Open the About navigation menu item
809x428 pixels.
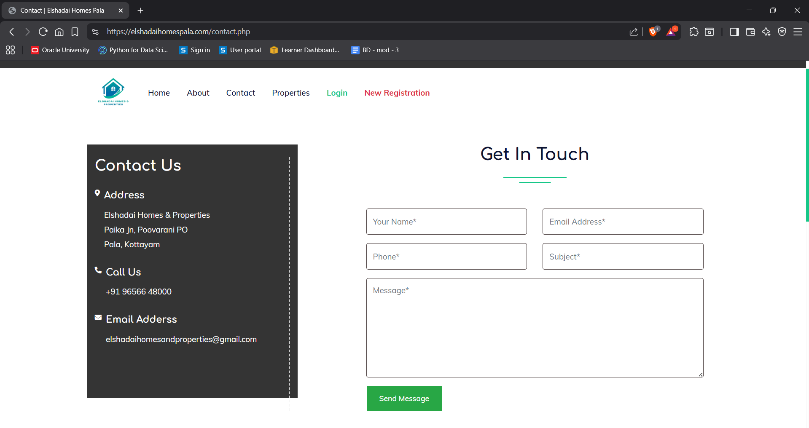coord(198,93)
